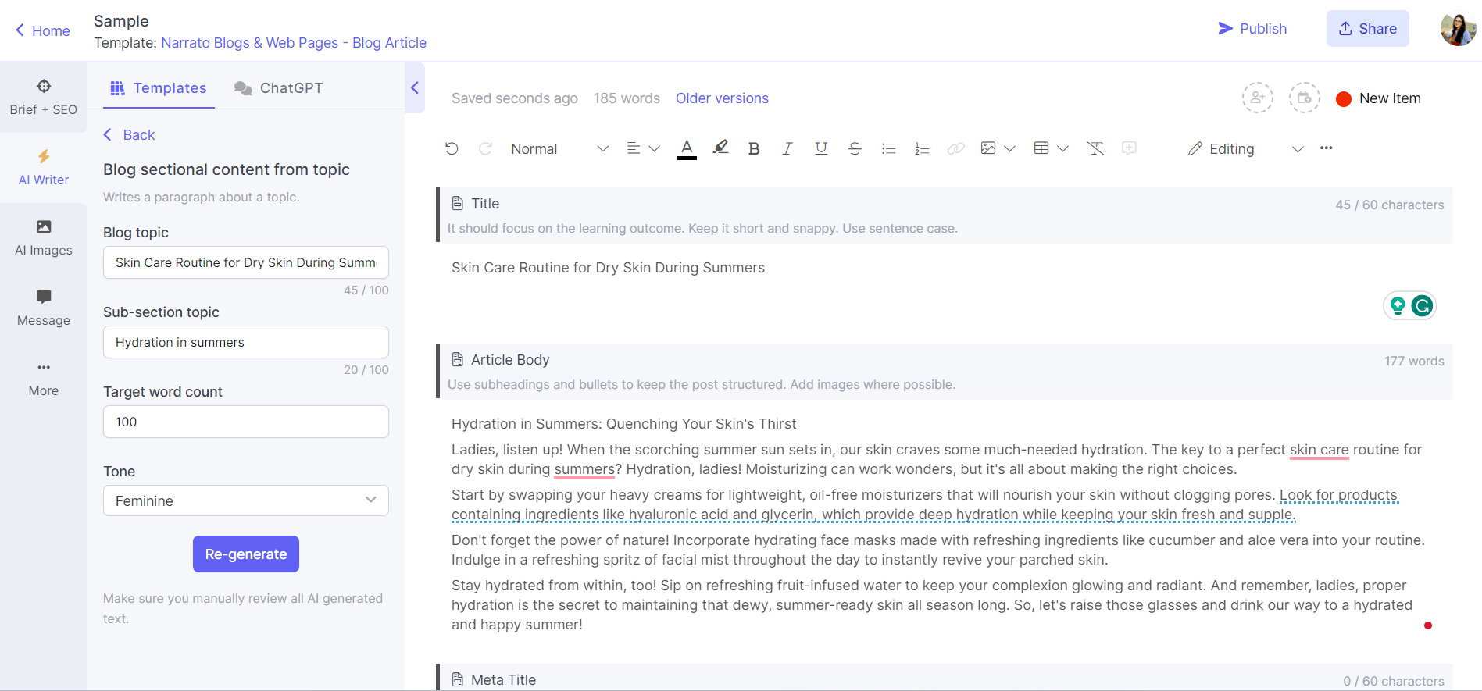Clear text formatting

coord(1095,148)
